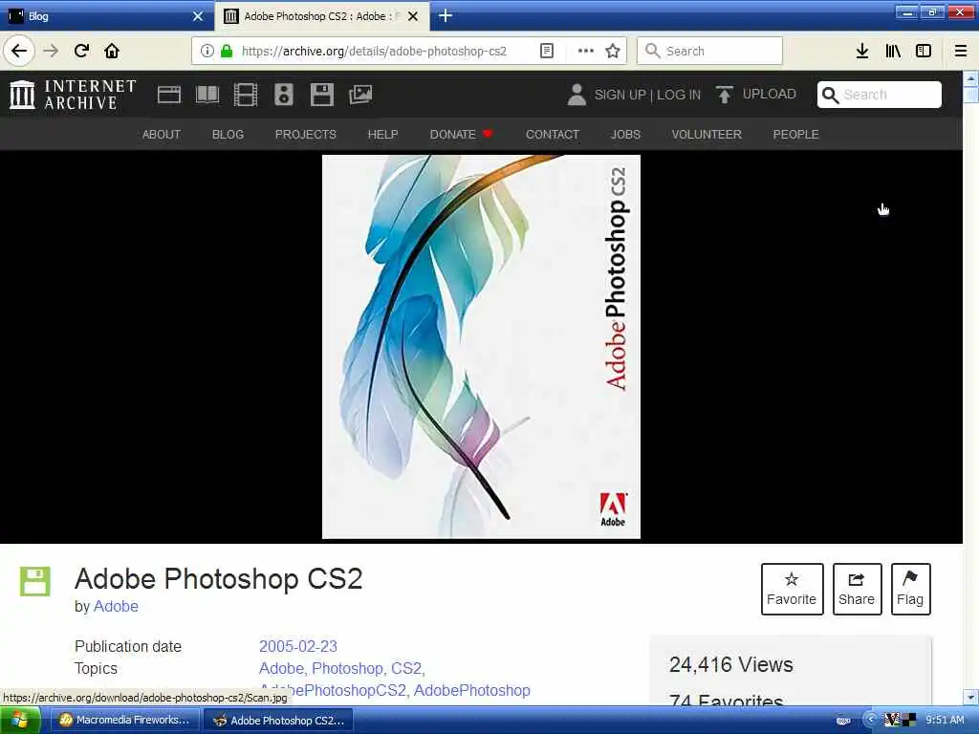The width and height of the screenshot is (979, 734).
Task: Click the SIGN UP link
Action: (620, 95)
